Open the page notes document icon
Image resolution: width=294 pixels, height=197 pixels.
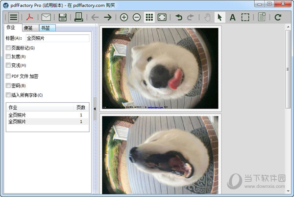coord(262,17)
